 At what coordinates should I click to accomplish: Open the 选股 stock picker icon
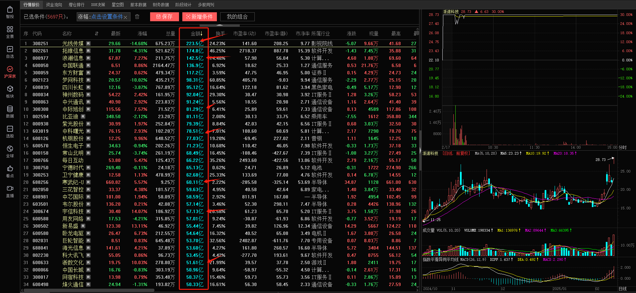pos(10,131)
